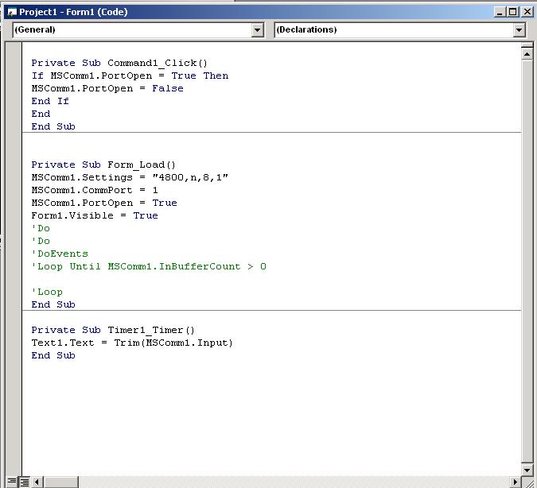Click line 'MSComm1.CommPort = 1'
The height and width of the screenshot is (488, 537).
95,190
